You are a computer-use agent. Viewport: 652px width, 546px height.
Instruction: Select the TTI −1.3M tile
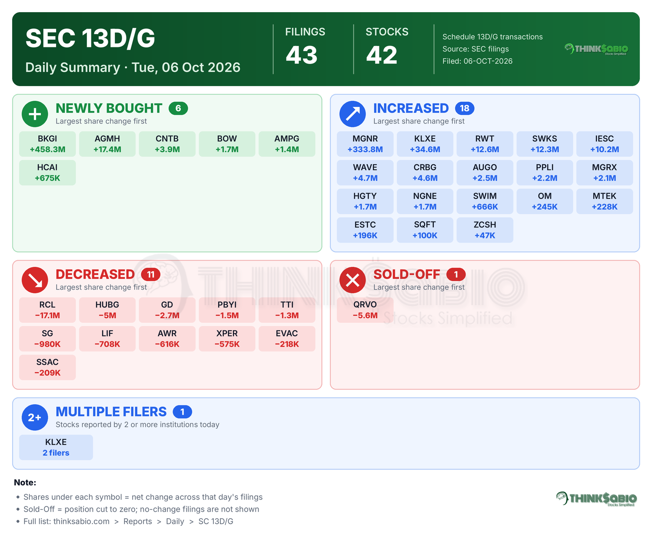[287, 310]
